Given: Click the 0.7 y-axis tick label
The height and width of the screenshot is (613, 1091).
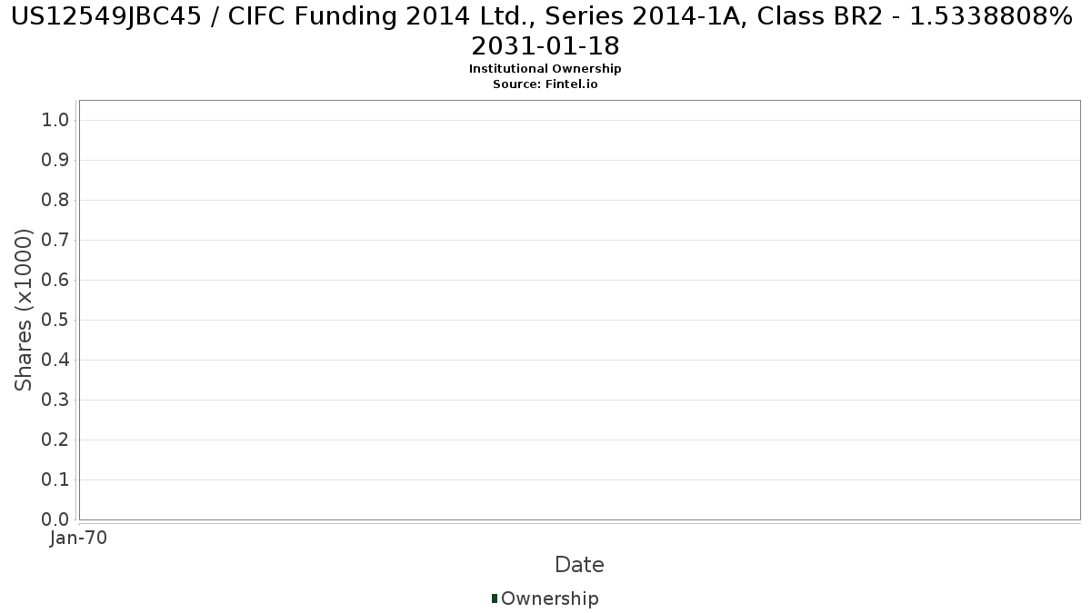Looking at the screenshot, I should click(55, 241).
